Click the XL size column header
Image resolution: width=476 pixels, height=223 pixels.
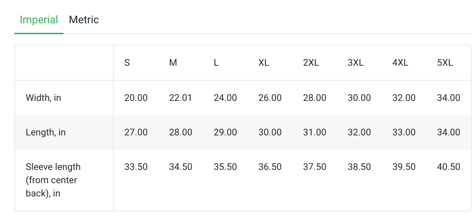point(264,63)
